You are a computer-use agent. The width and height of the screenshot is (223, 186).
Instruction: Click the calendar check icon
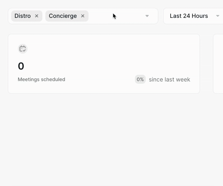23,49
